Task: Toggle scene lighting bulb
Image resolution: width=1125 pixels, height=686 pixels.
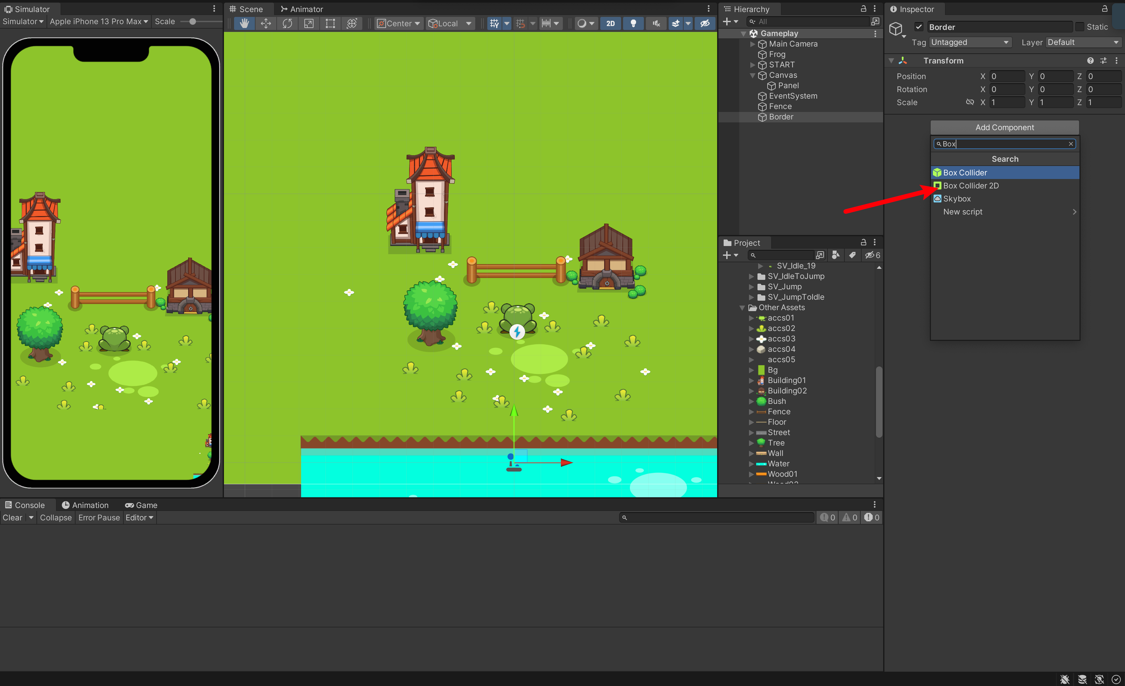Action: pyautogui.click(x=633, y=23)
